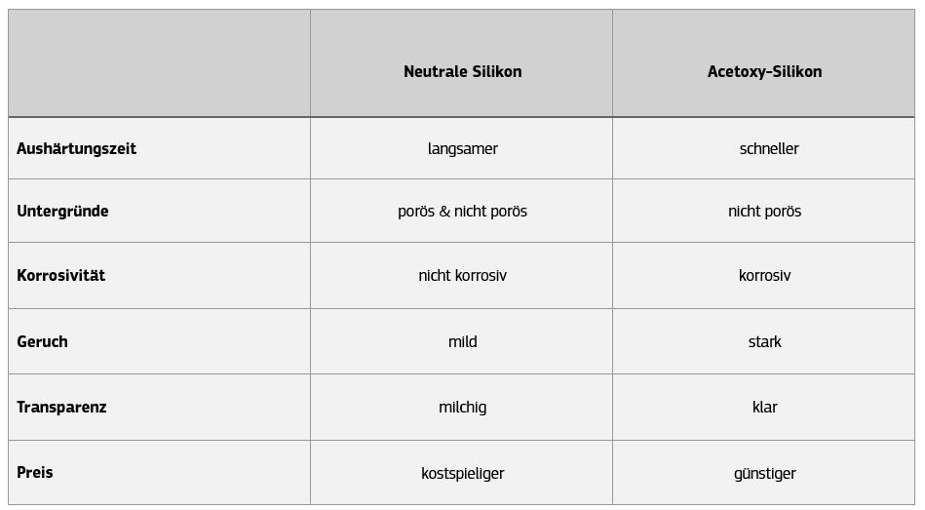This screenshot has height=510, width=925.
Task: Click the "nicht korrosiv" cell
Action: 462,276
